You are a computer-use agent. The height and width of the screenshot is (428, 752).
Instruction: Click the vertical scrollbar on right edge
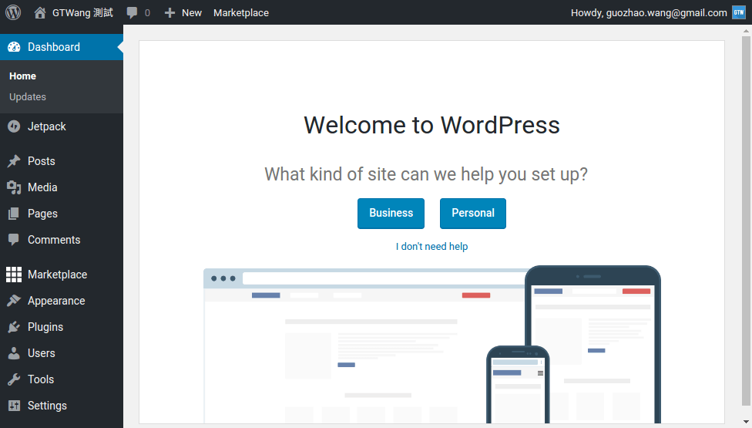click(x=746, y=216)
